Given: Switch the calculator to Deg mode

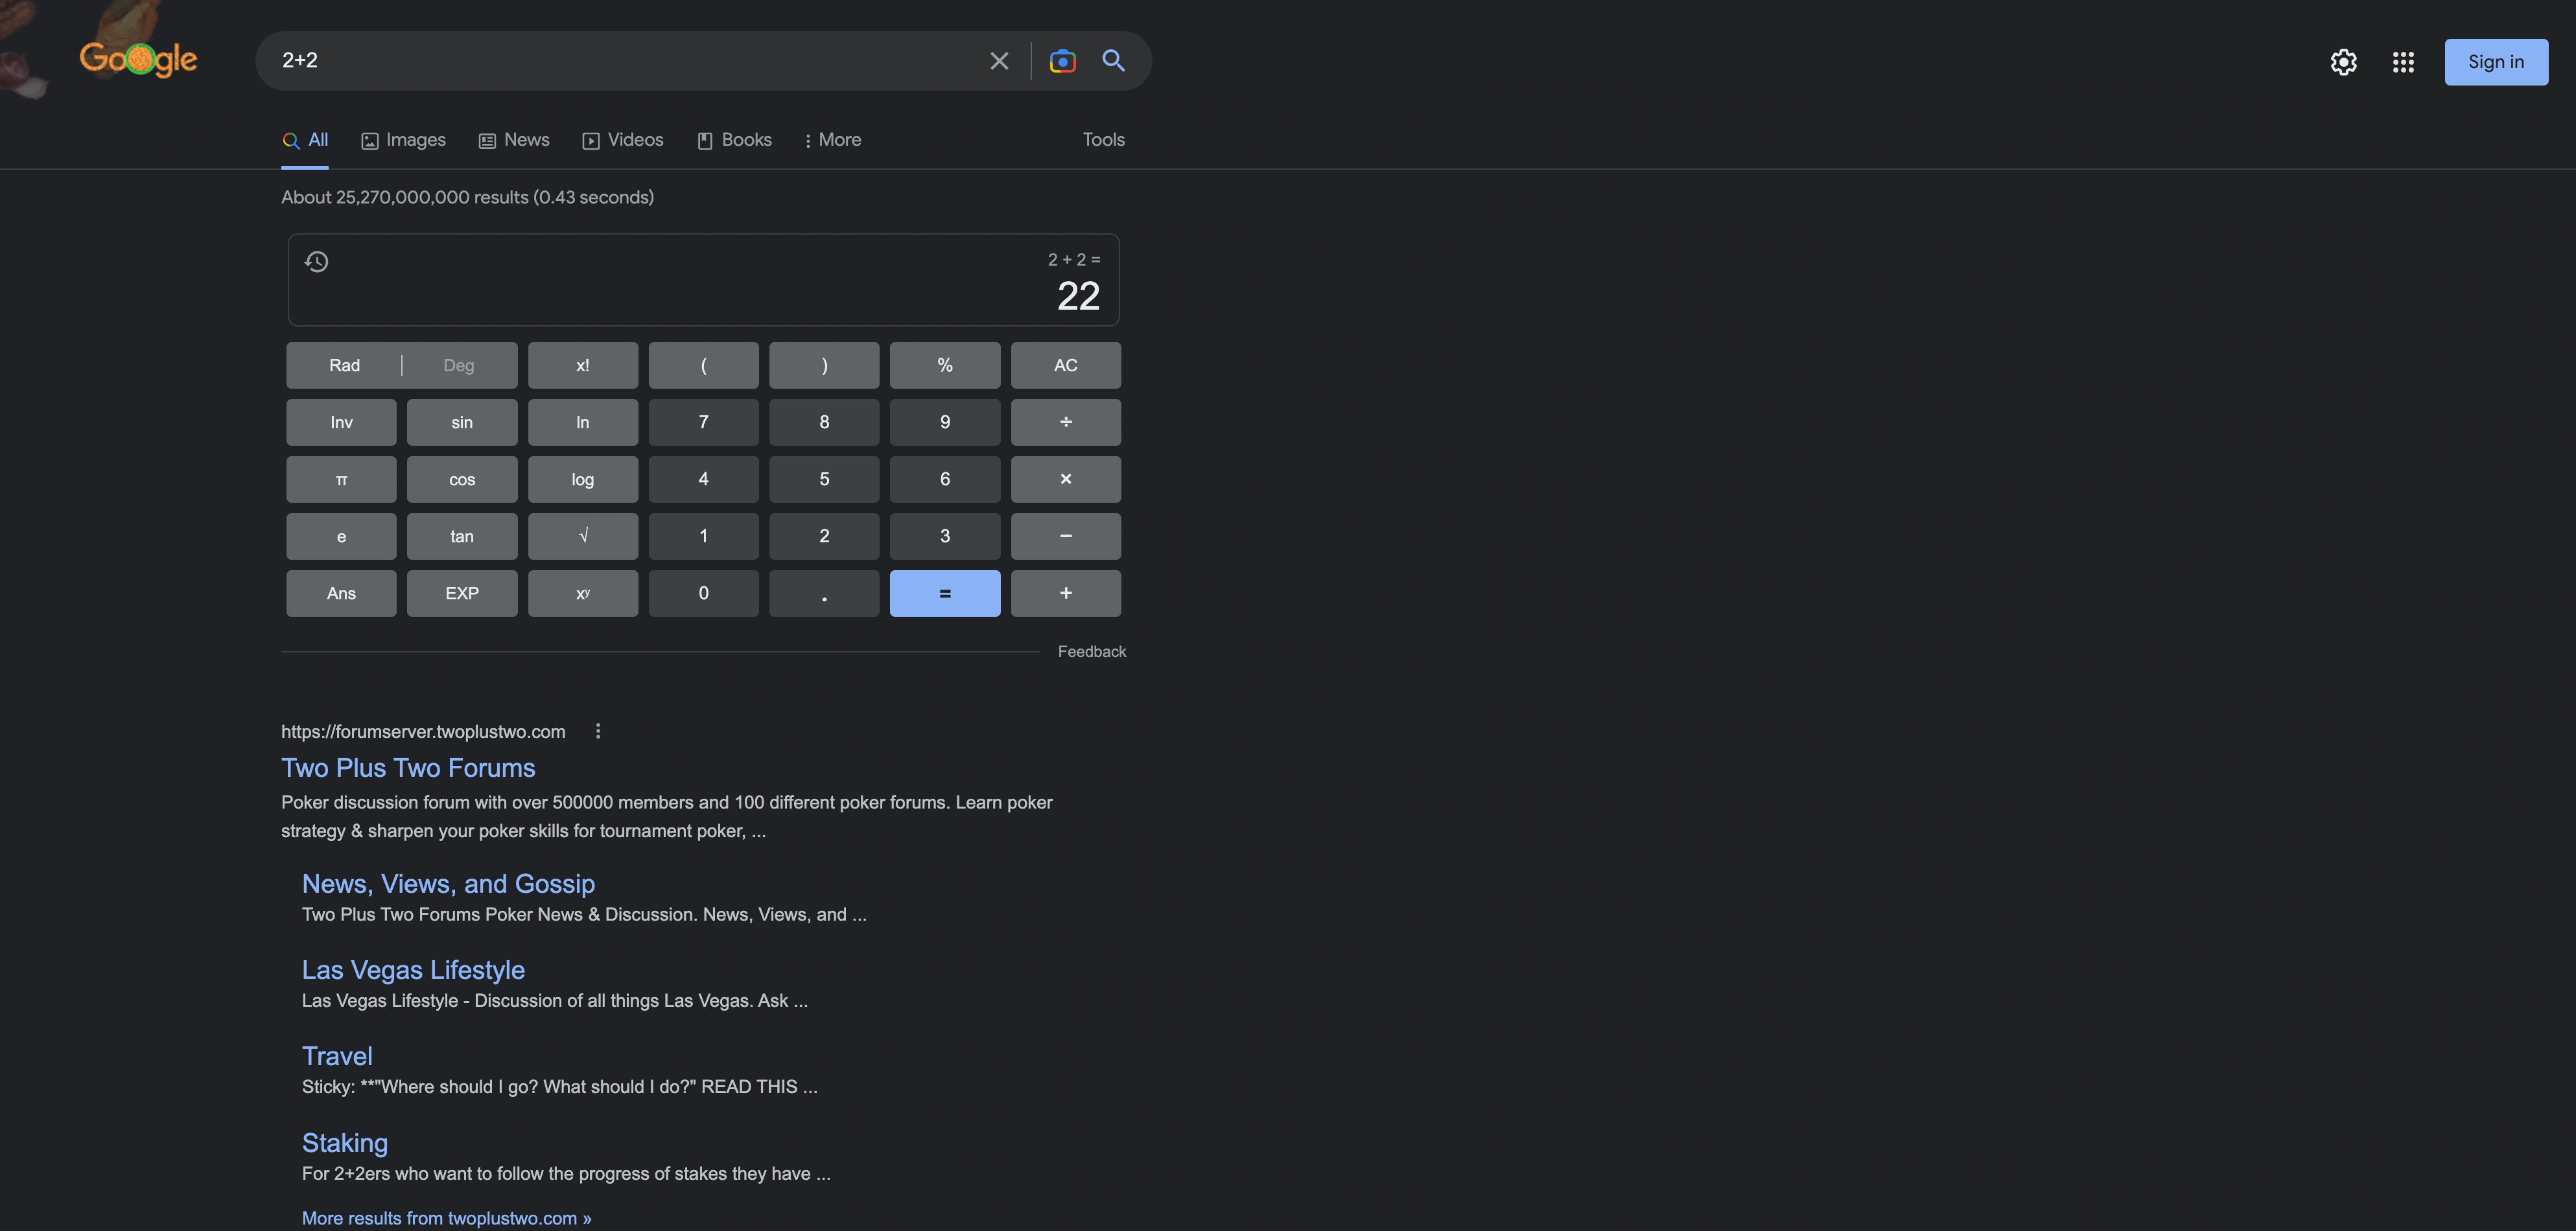Looking at the screenshot, I should click(x=458, y=365).
